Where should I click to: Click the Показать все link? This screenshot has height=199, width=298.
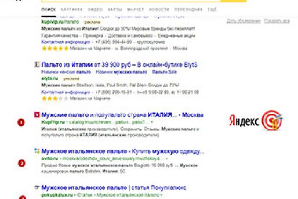(277, 21)
